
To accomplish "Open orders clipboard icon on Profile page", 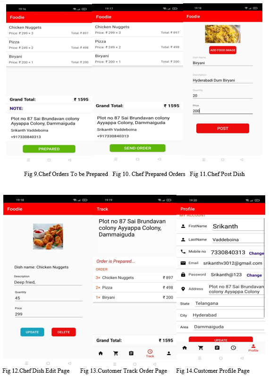I will tap(217, 348).
